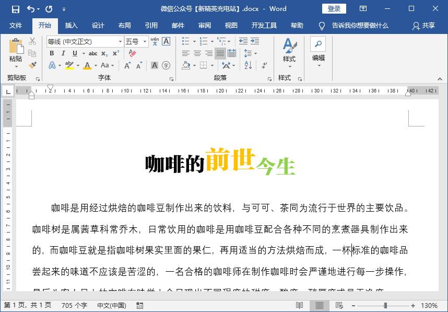Increase paragraph indent
Screen dimensions: 448x312
[255, 41]
